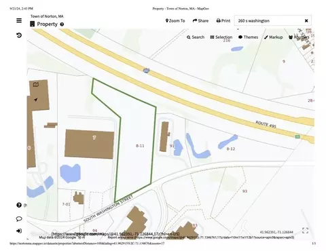Click the address search input field
Screen dimensions: 326x251
coord(270,21)
